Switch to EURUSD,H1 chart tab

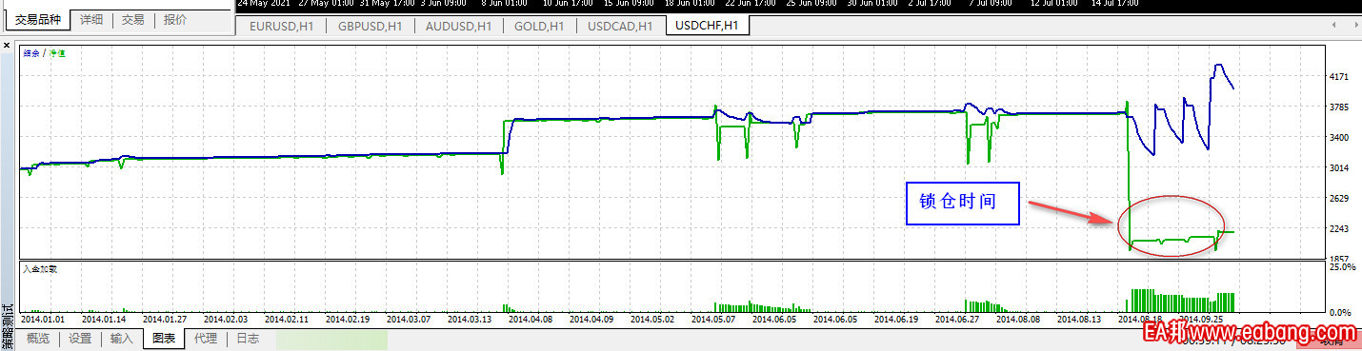pyautogui.click(x=282, y=26)
